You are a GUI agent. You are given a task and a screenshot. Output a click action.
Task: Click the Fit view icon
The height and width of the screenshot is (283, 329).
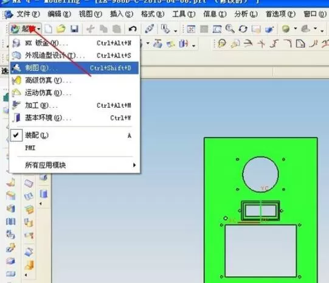click(x=191, y=29)
